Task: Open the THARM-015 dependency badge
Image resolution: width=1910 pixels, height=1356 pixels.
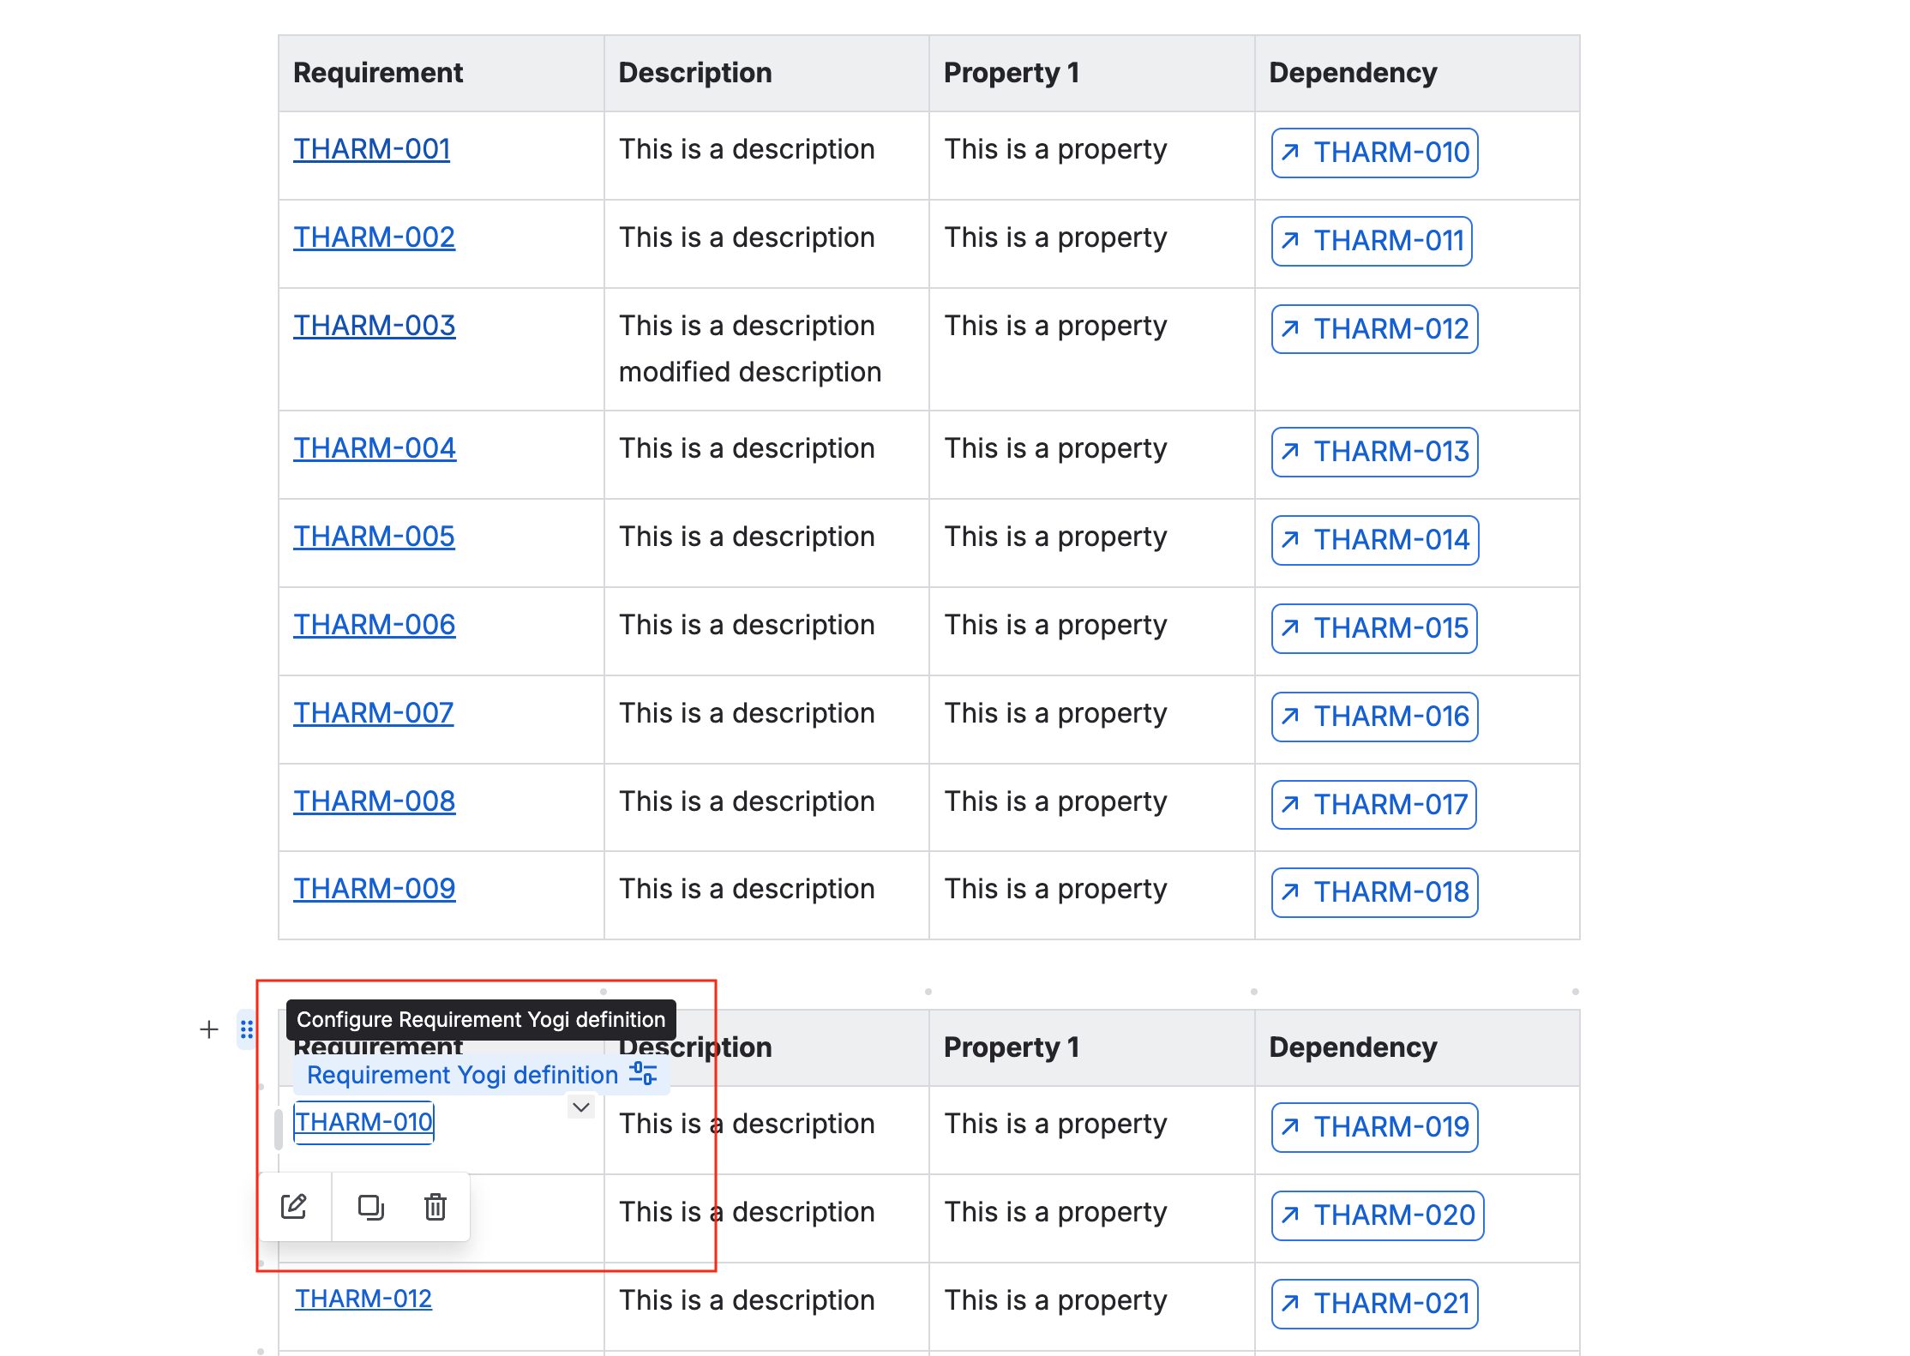Action: (x=1374, y=628)
